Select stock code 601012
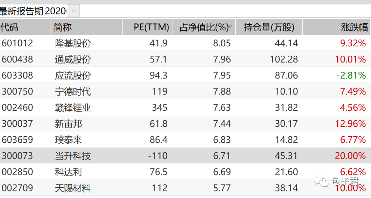 (x=18, y=43)
